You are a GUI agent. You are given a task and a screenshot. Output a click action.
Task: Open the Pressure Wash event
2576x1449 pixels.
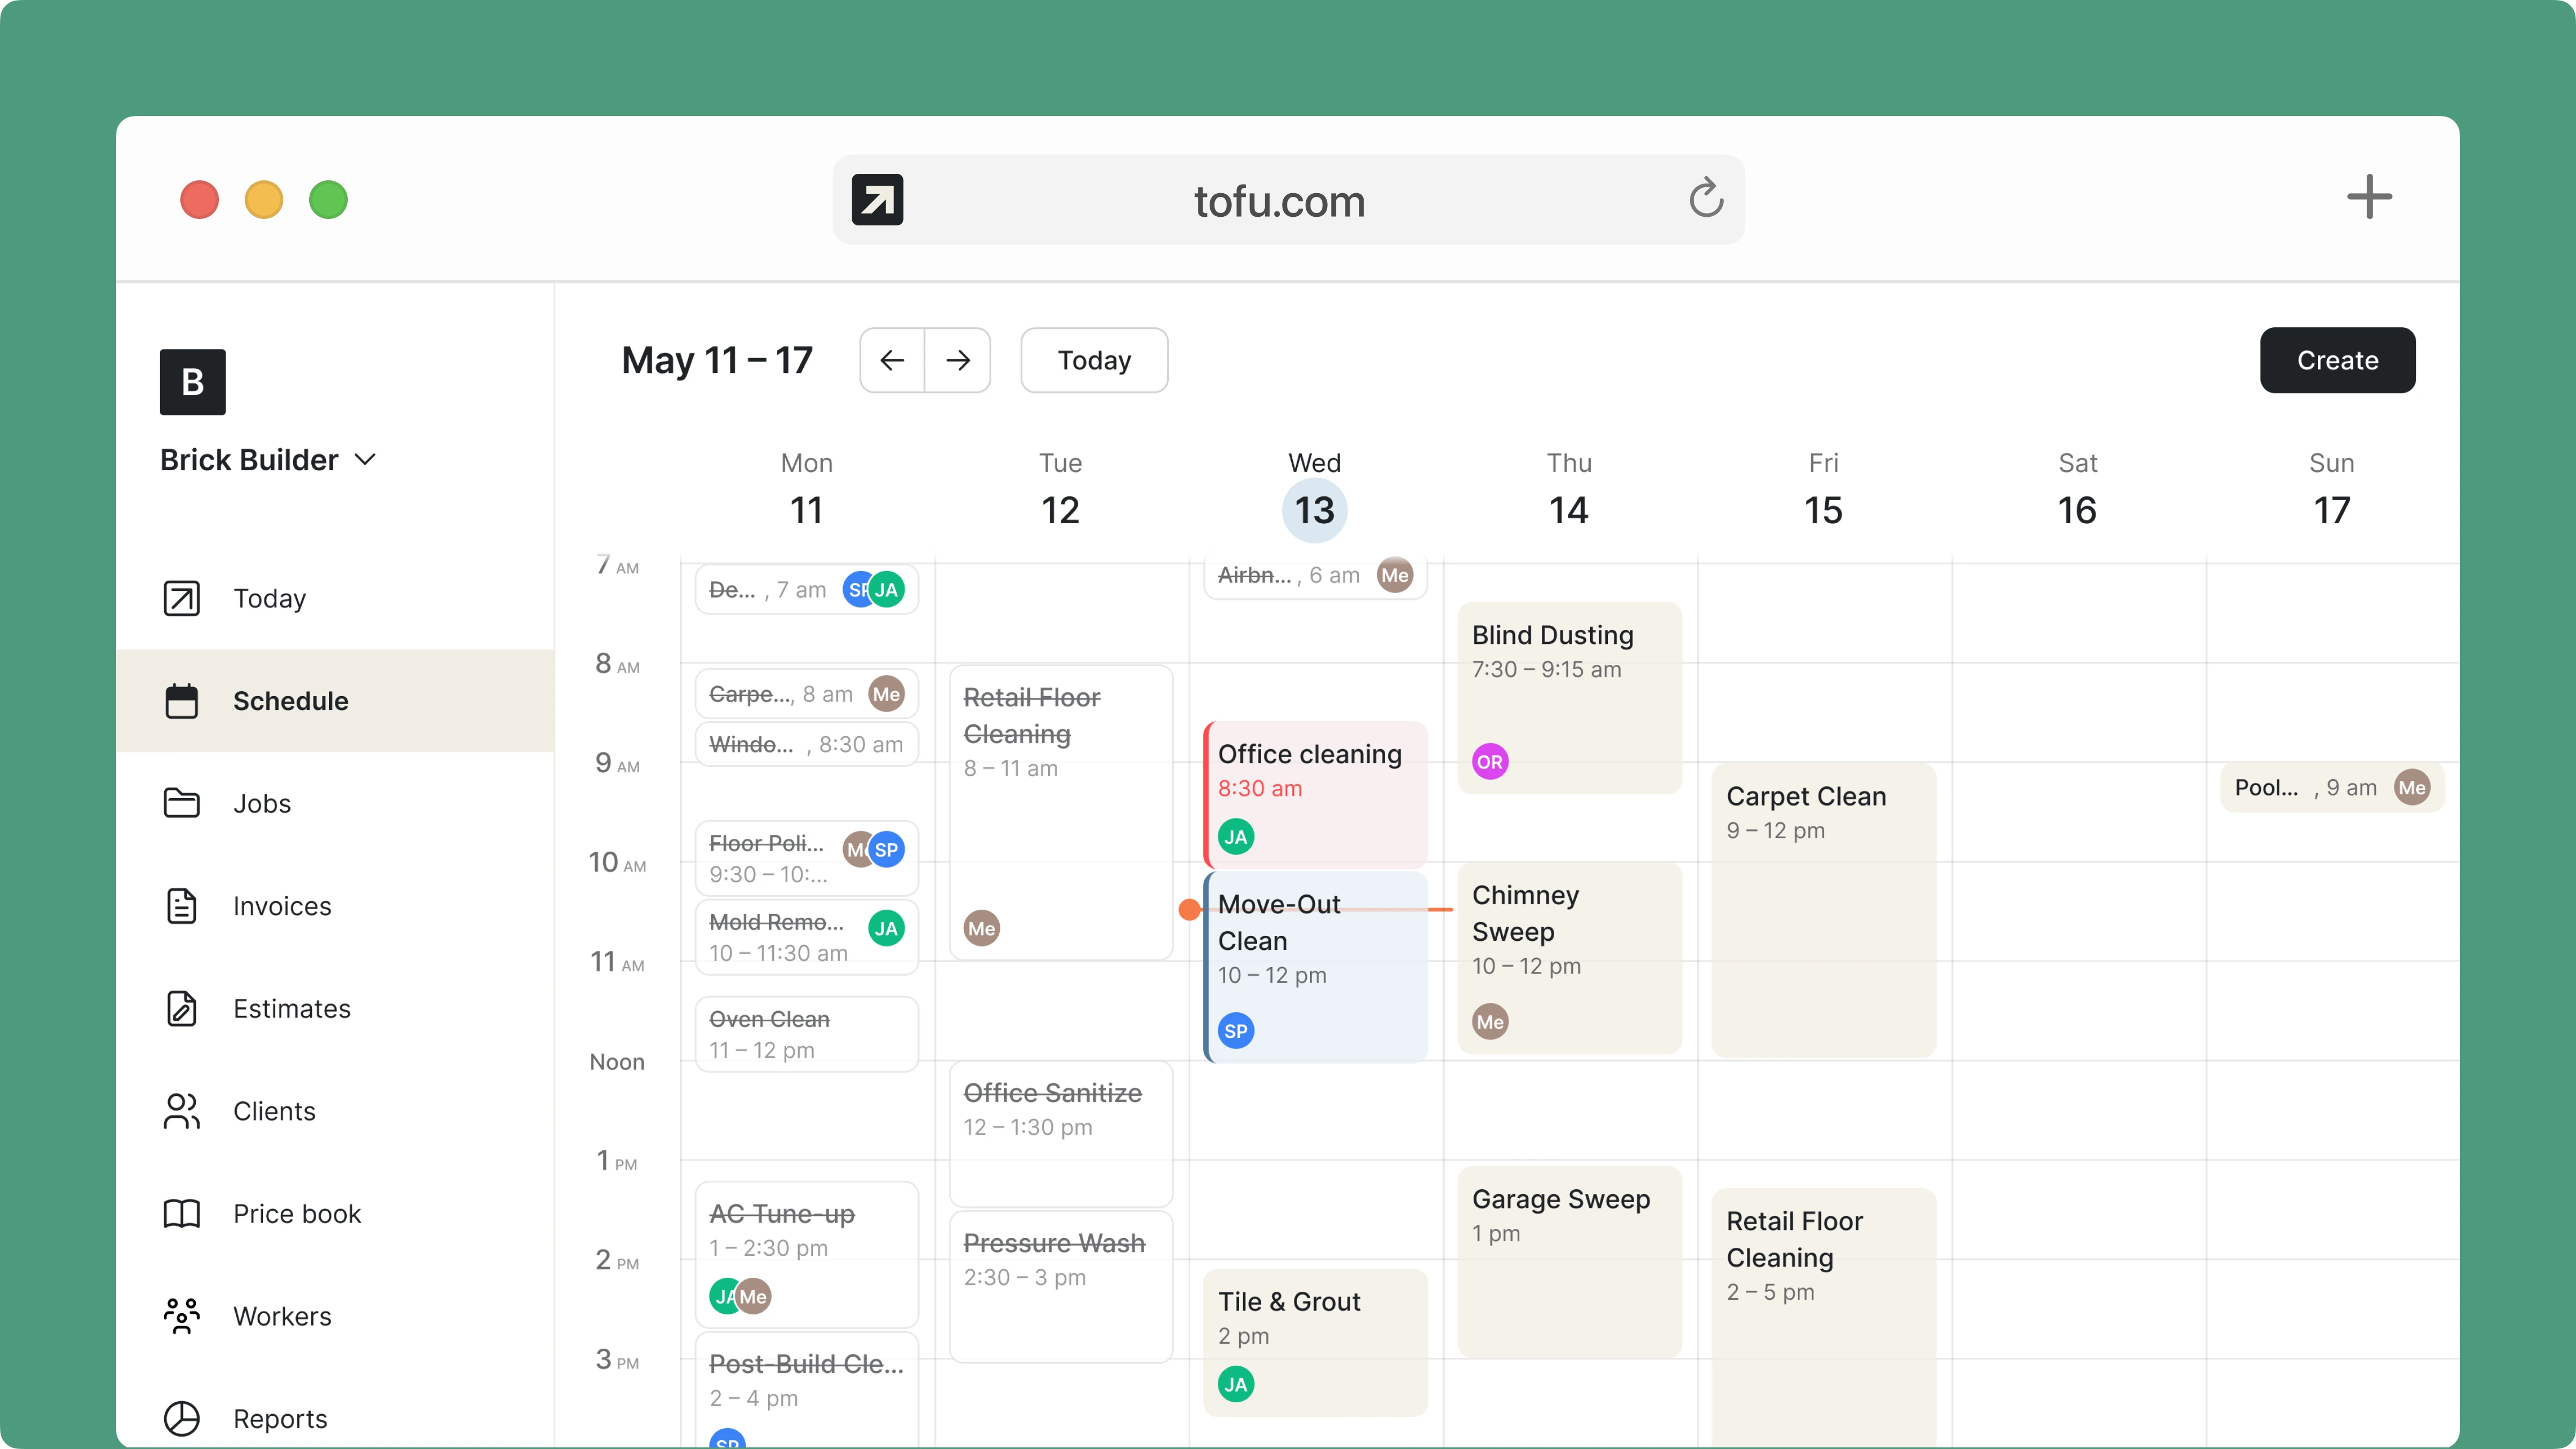pos(1061,1287)
